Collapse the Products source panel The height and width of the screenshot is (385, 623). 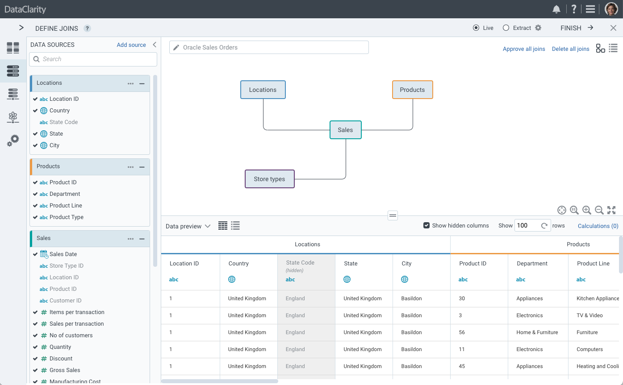(x=142, y=166)
